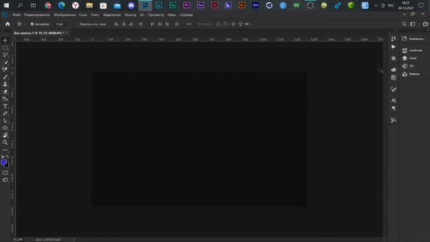The height and width of the screenshot is (242, 430).
Task: Reset default foreground and background colors
Action: point(3,157)
